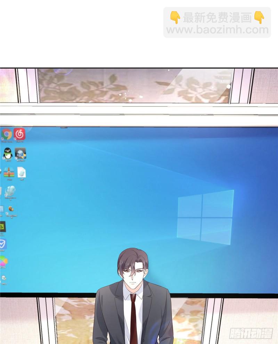Open the small orange round shortcut icon
This screenshot has width=278, height=344.
[11, 209]
